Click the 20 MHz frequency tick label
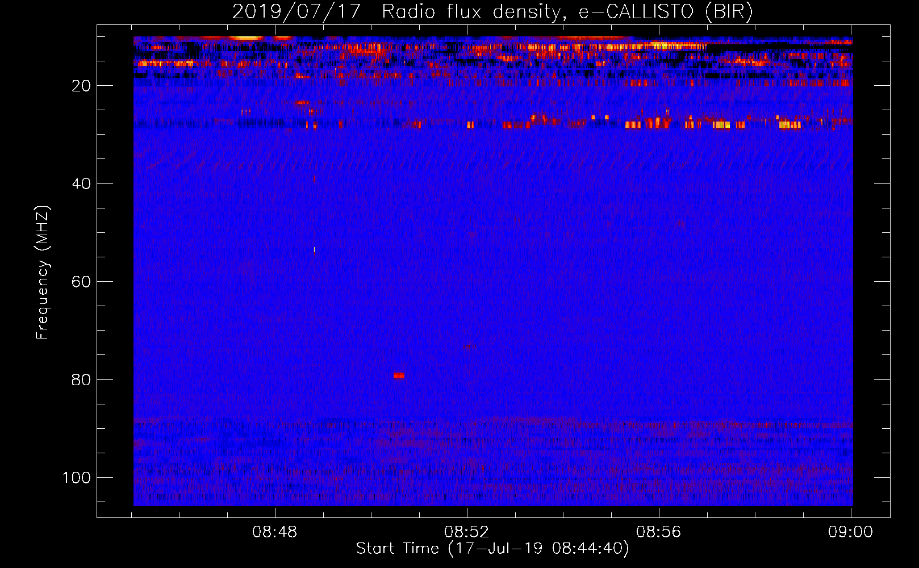919x568 pixels. (x=81, y=86)
